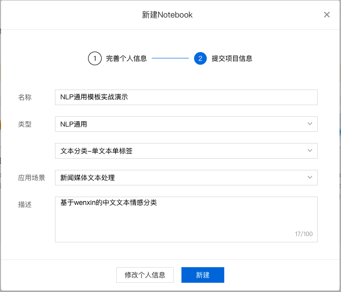Click the 应用场景 field label
The height and width of the screenshot is (292, 341).
[x=32, y=178]
